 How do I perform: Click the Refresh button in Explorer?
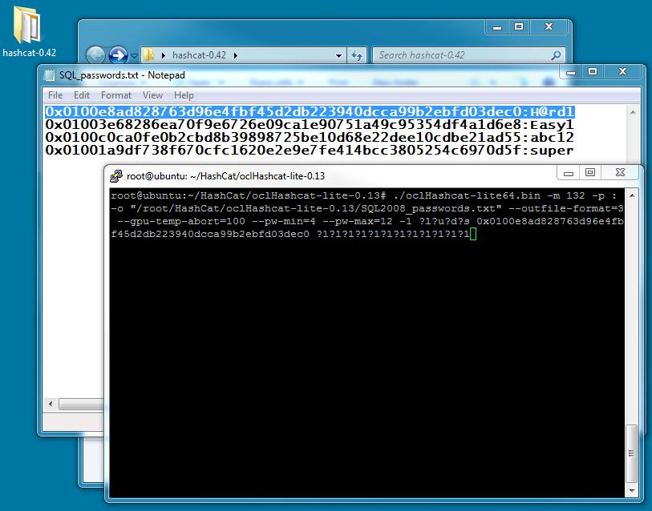[357, 55]
